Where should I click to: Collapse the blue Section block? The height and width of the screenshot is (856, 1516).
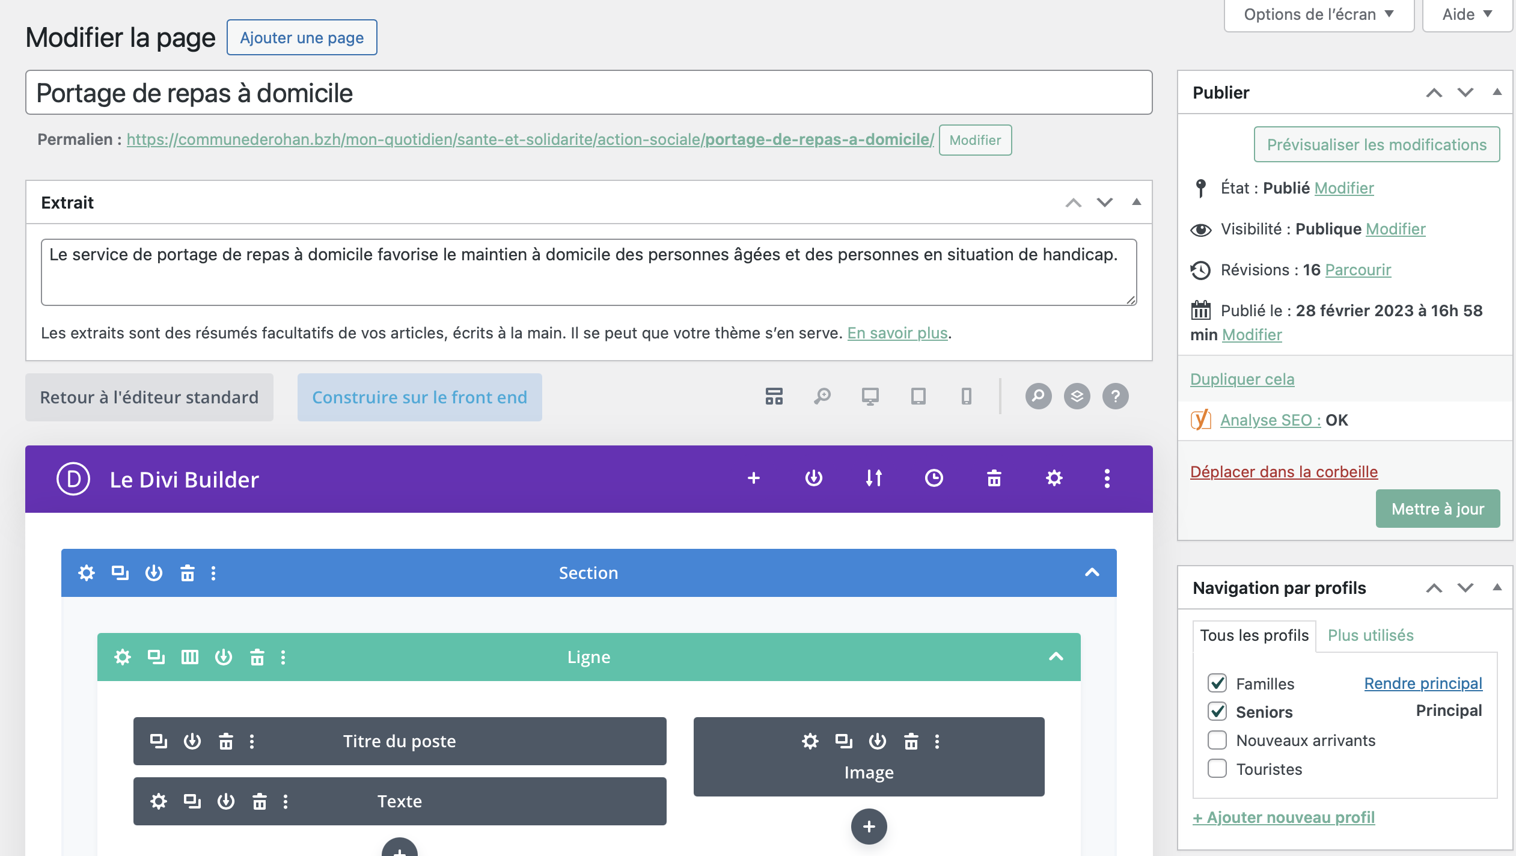coord(1092,573)
